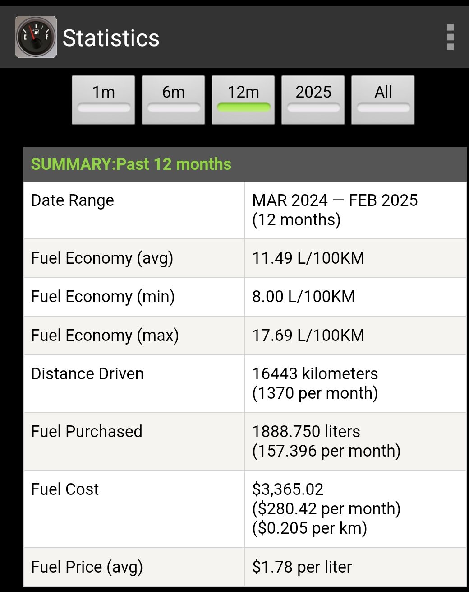This screenshot has height=592, width=469.
Task: Select the 6m period toggle
Action: tap(173, 100)
